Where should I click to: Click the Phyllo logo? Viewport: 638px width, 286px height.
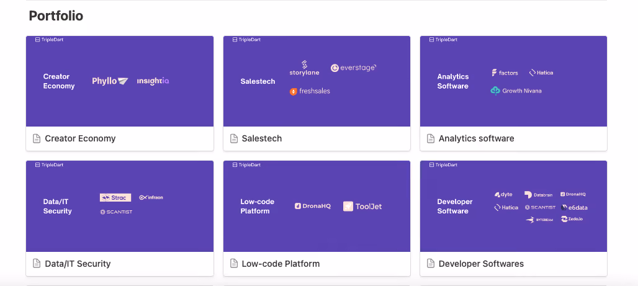[x=110, y=81]
